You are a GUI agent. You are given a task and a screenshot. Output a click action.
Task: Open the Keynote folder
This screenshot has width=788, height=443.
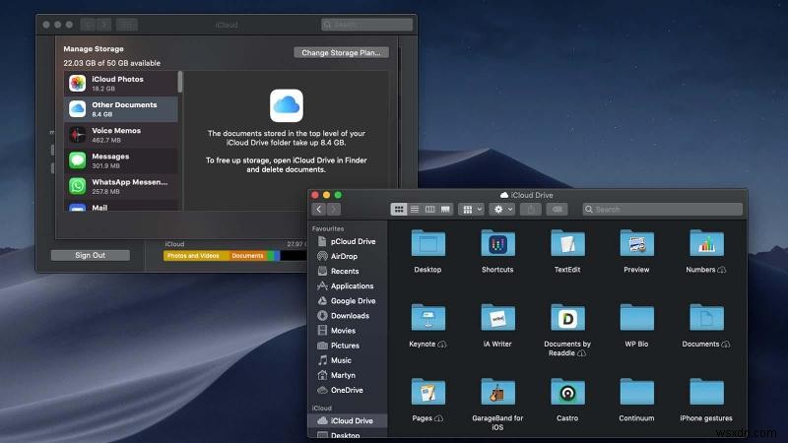(427, 319)
